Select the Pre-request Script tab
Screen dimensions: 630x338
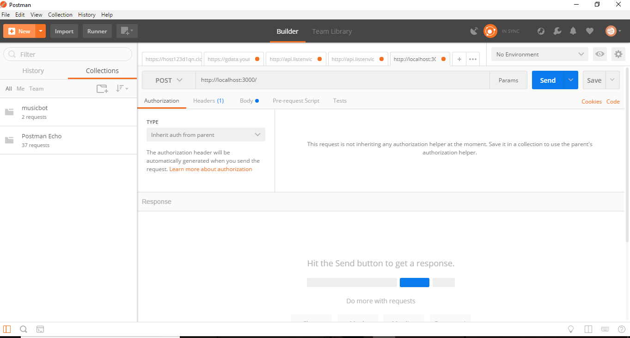[296, 101]
